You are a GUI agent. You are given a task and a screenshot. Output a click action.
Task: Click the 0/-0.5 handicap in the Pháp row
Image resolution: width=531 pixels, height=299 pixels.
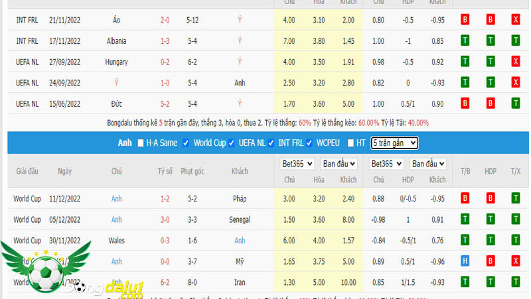click(x=408, y=198)
